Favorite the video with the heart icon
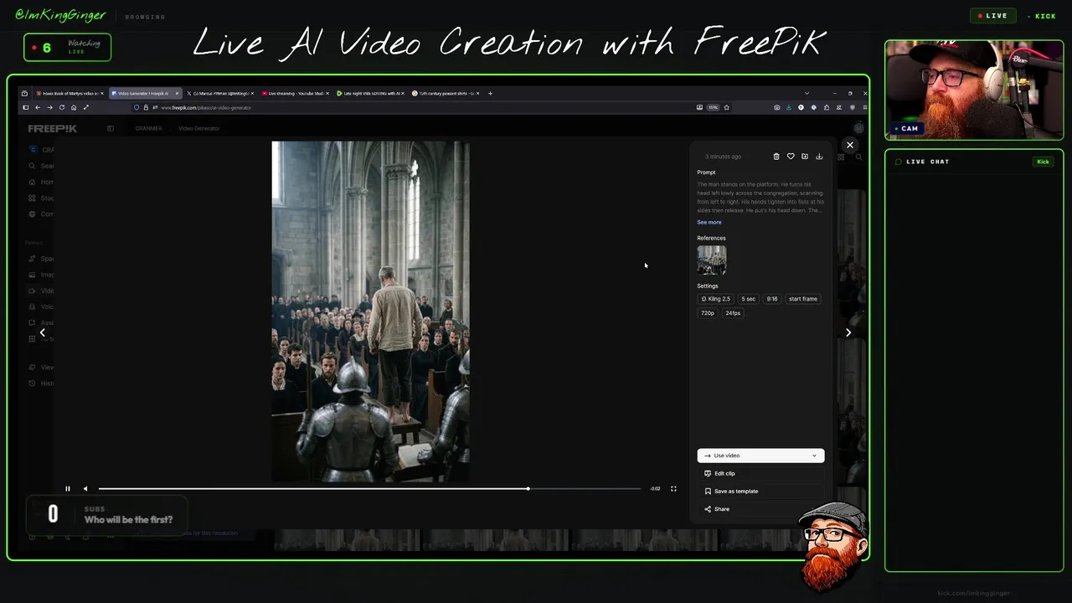The width and height of the screenshot is (1072, 603). [791, 157]
